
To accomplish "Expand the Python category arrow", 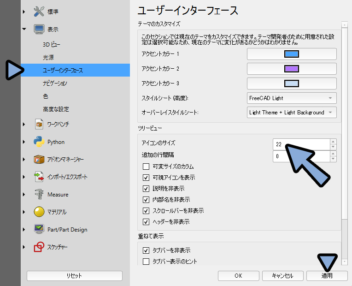I will (24, 142).
